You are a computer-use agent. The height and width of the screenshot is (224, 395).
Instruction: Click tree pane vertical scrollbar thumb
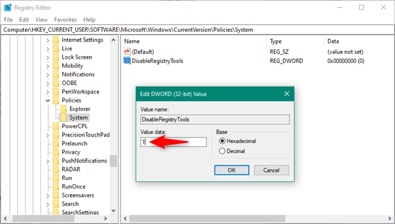(x=113, y=161)
